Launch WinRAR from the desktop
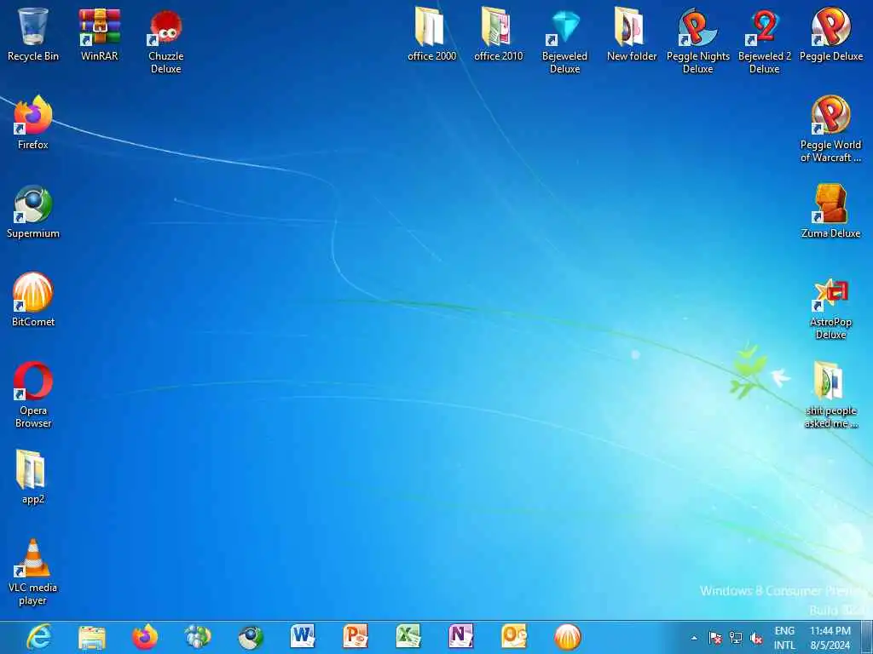The width and height of the screenshot is (873, 654). [x=99, y=33]
